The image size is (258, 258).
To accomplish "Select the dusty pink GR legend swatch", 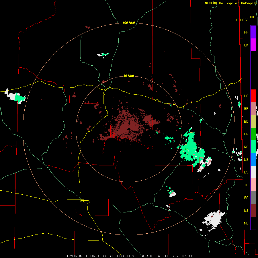I will click(253, 109).
